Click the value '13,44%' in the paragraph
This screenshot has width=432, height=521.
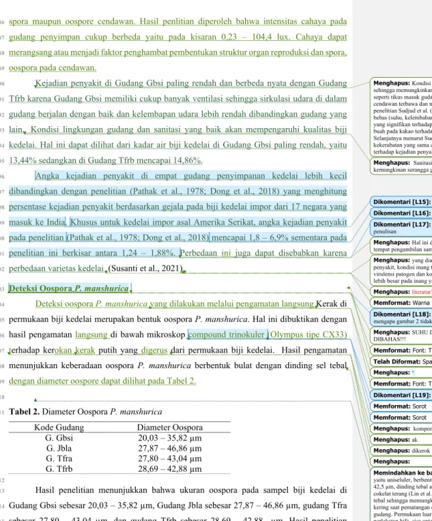[x=23, y=160]
